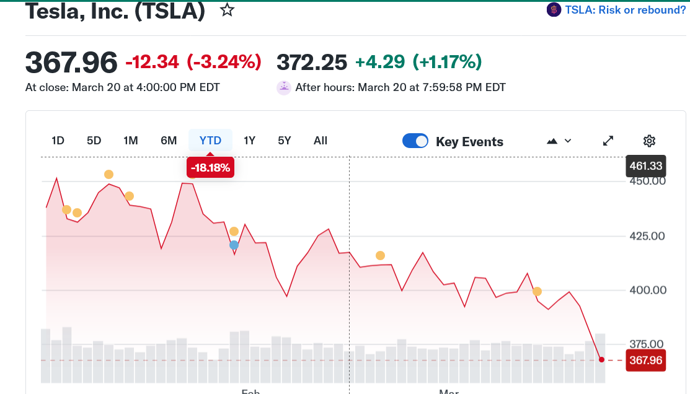The image size is (690, 394).
Task: Select the 5D time range
Action: 94,141
